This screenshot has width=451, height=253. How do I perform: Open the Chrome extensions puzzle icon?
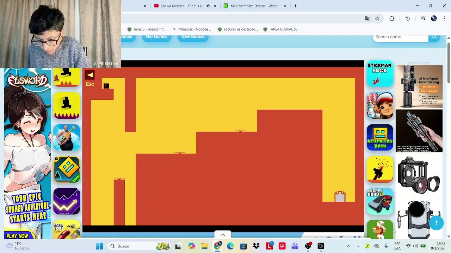click(392, 19)
